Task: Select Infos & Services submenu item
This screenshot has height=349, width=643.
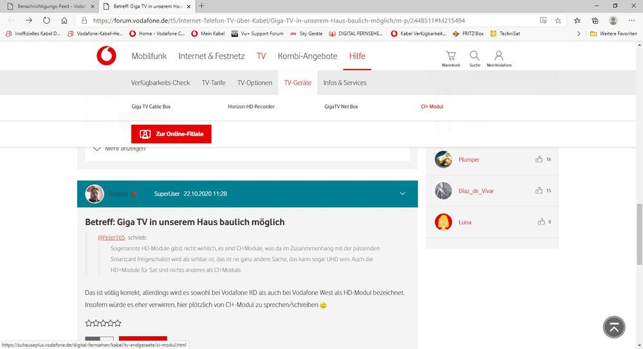Action: [x=345, y=83]
